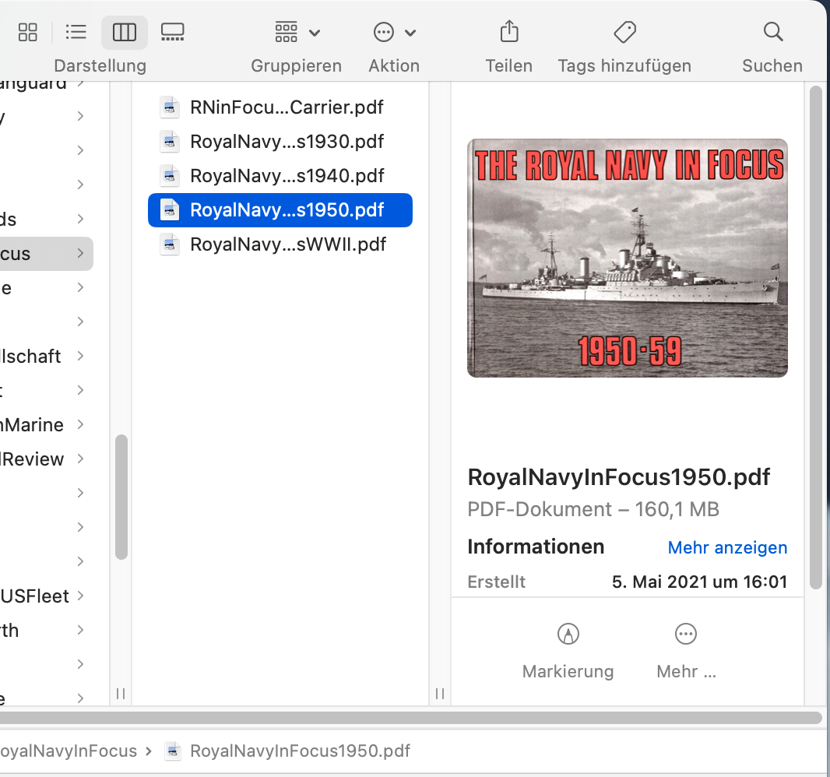Select RoyalNavy…sWWII.pdf file
Screen dimensions: 830x777
[287, 244]
